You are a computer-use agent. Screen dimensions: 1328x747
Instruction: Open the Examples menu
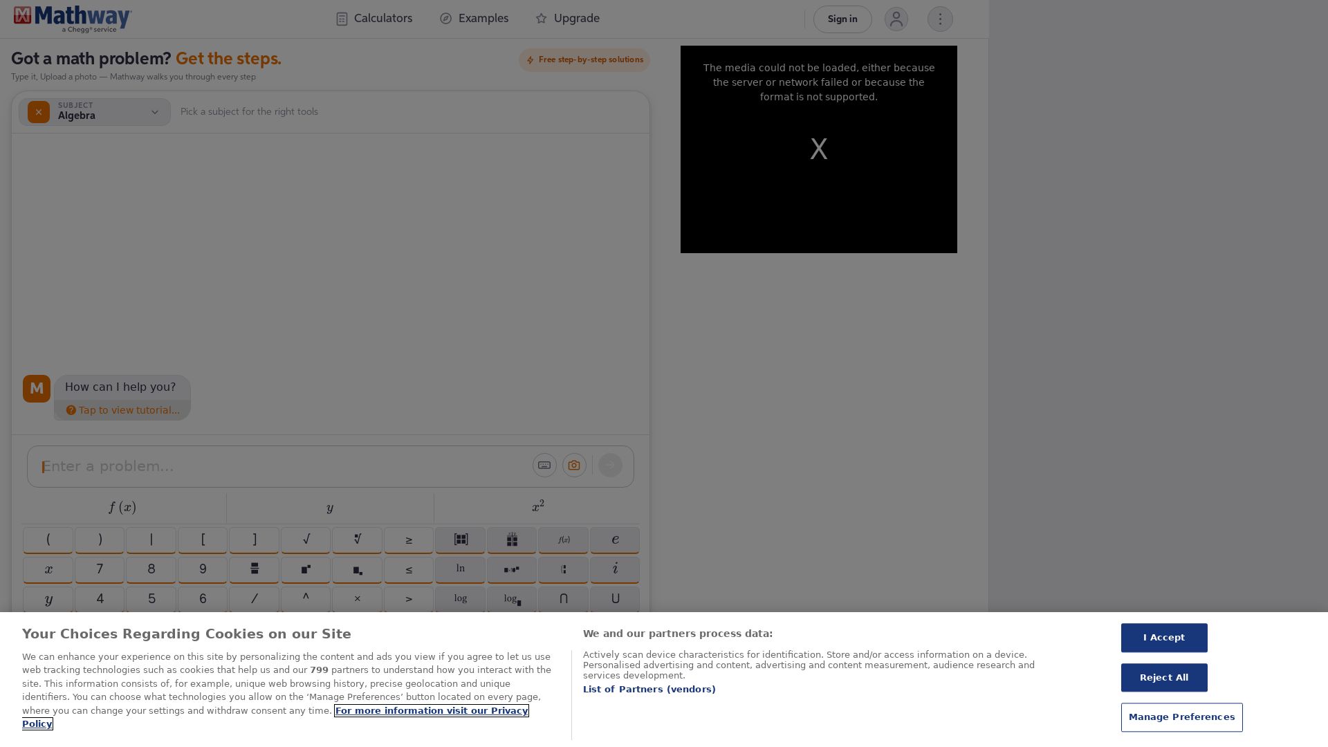474,19
